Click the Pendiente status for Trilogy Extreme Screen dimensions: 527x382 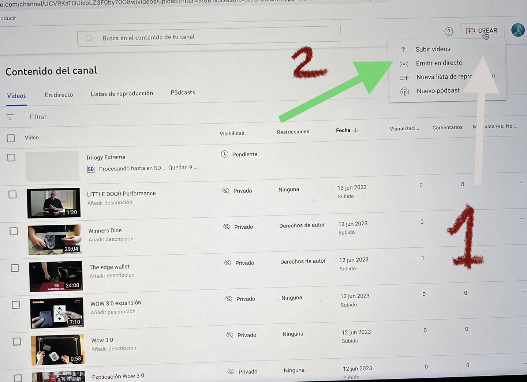click(x=244, y=154)
